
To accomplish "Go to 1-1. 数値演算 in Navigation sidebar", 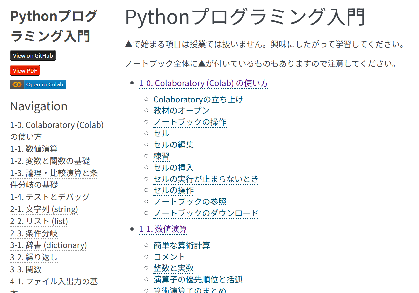I will tap(34, 149).
